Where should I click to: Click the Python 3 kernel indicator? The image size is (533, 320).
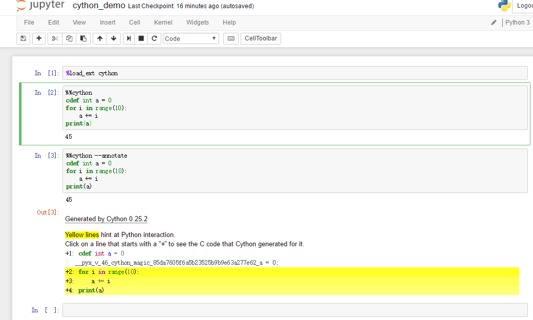coord(517,23)
